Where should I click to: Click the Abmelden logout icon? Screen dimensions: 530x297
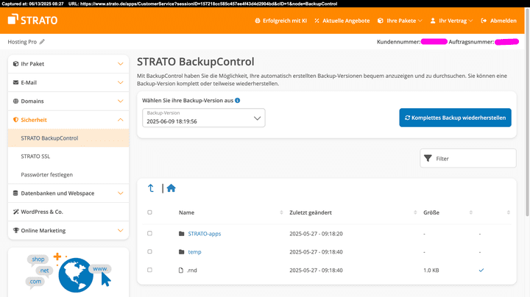pyautogui.click(x=484, y=21)
